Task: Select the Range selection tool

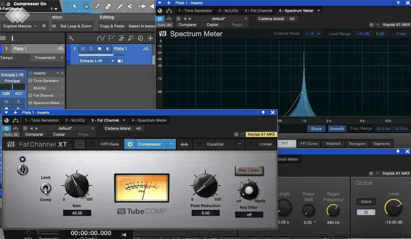Action: pyautogui.click(x=86, y=6)
